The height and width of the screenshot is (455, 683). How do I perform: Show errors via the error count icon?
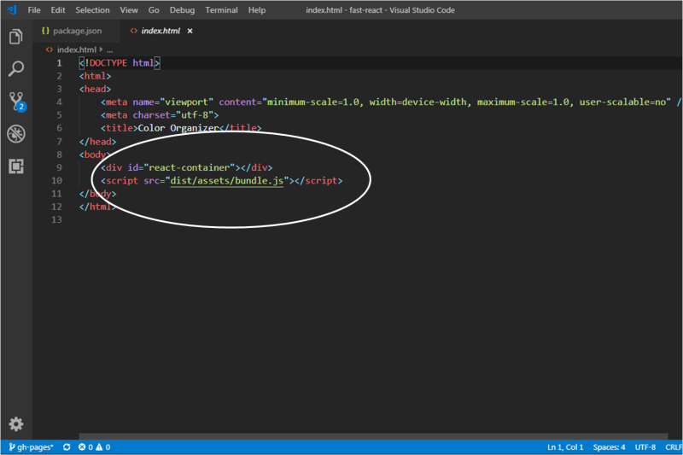click(x=85, y=447)
